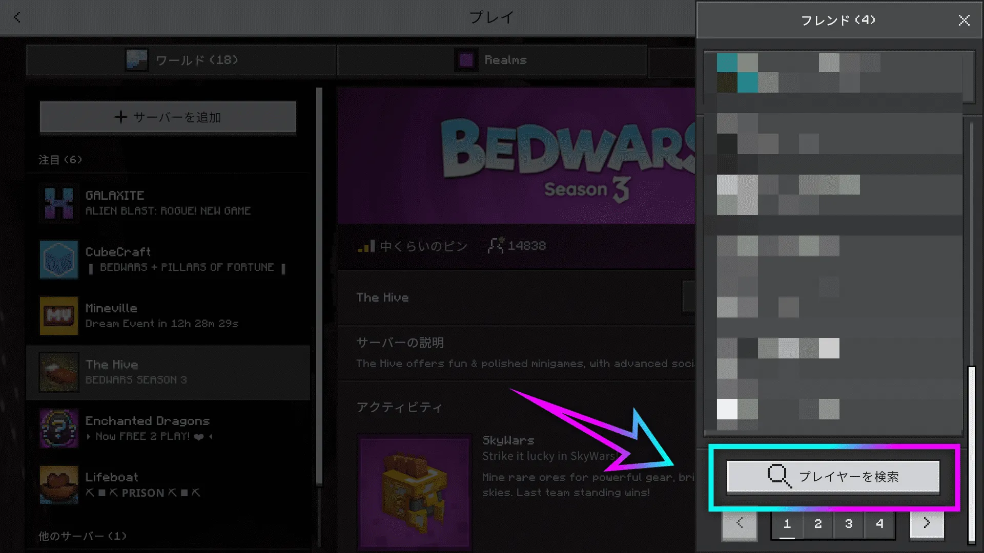Screen dimensions: 984x553
Task: Click the 注目 (6) section header
Action: (60, 160)
